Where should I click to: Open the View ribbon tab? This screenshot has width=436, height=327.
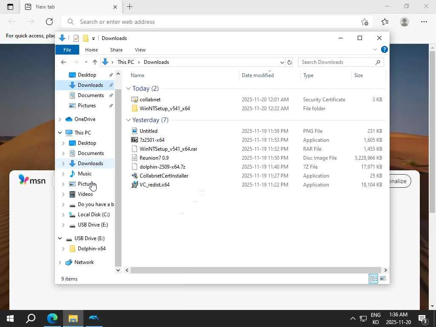coord(140,50)
